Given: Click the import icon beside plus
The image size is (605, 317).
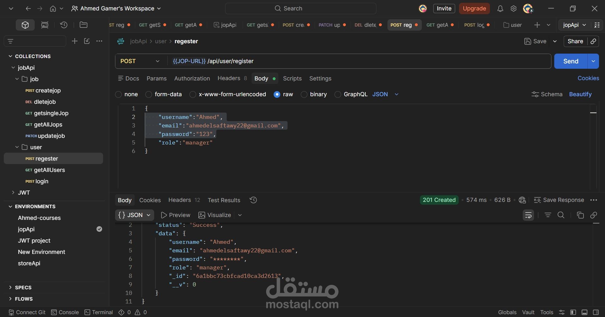Looking at the screenshot, I should pos(87,41).
